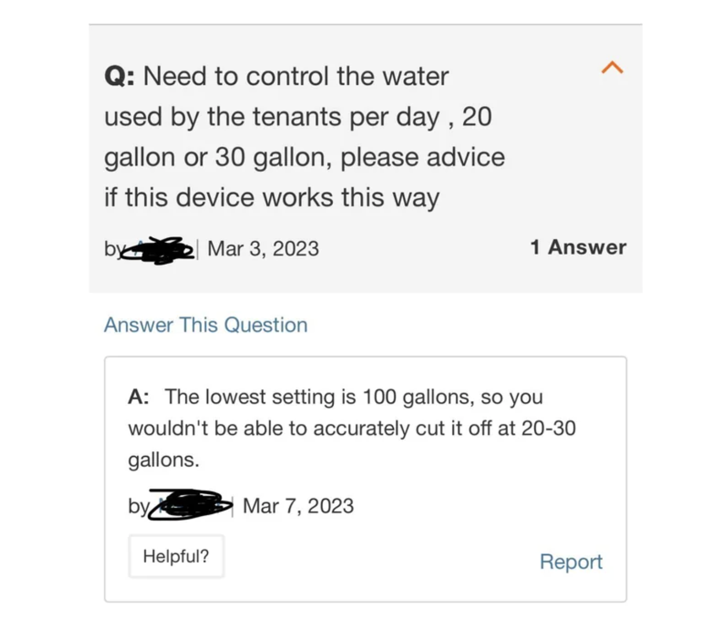Click the Mar 7, 2023 answer date
The height and width of the screenshot is (640, 706).
297,505
